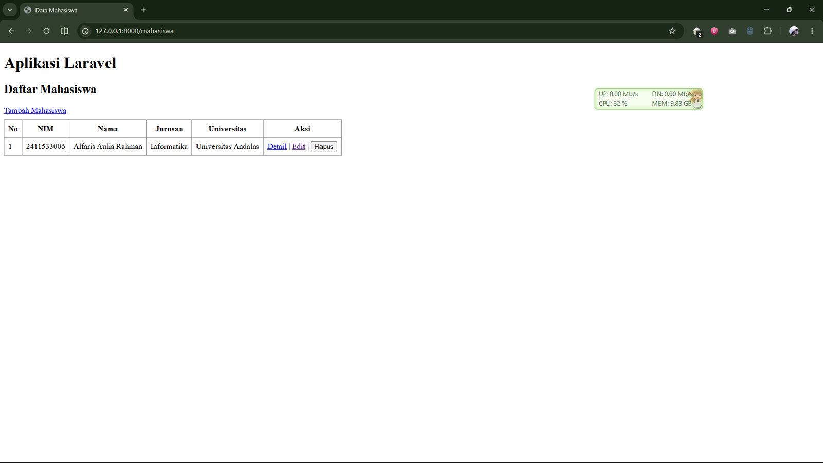Click the camera screenshot extension icon
Screen dimensions: 823x463
click(732, 31)
